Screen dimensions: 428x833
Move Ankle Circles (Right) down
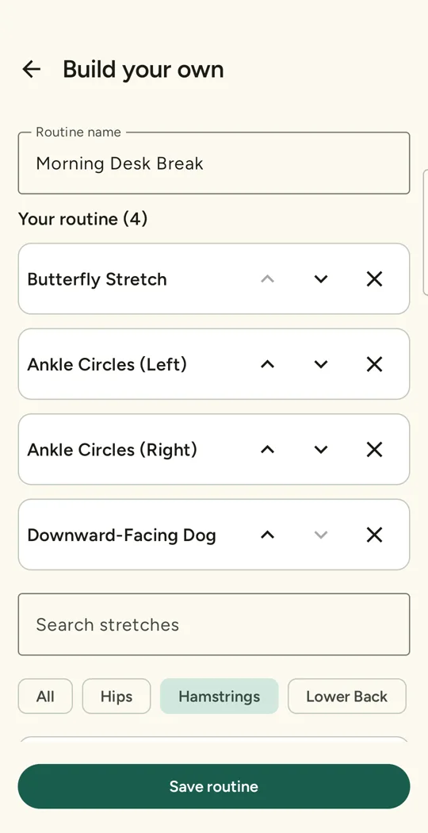(321, 450)
